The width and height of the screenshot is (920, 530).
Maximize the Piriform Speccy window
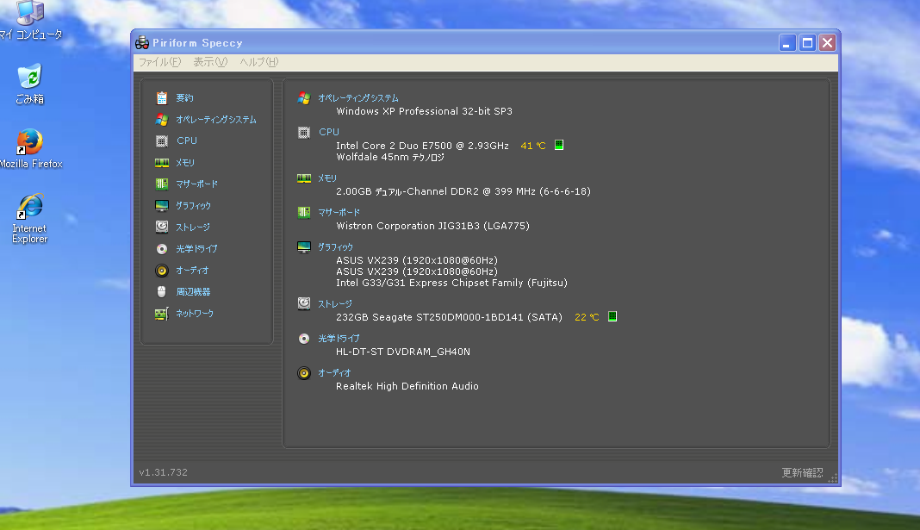pyautogui.click(x=807, y=43)
